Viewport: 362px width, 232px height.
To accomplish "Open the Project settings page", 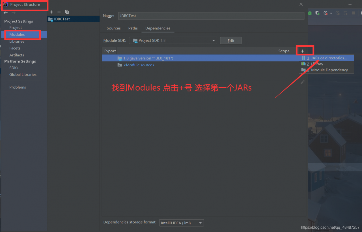I will coord(16,27).
